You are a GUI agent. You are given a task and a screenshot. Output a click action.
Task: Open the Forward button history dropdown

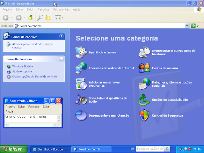[x=25, y=18]
